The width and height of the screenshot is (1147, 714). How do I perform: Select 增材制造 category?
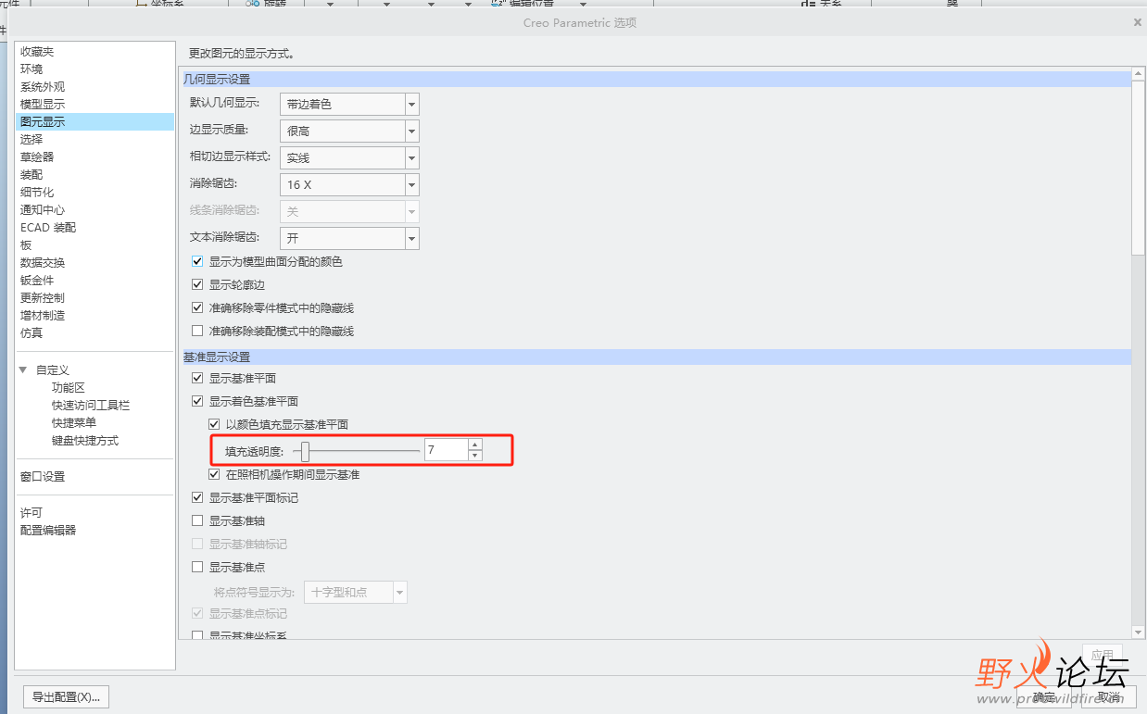(43, 316)
